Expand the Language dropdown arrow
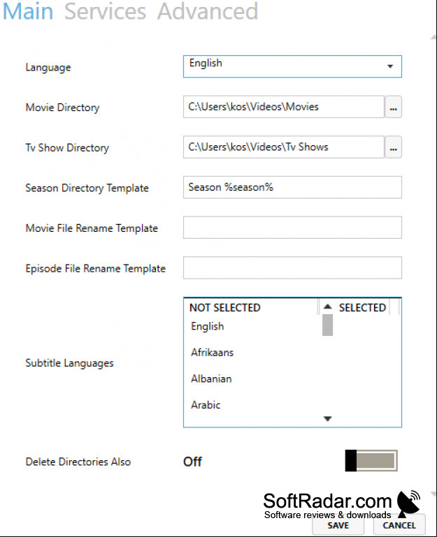The image size is (437, 537). tap(390, 66)
